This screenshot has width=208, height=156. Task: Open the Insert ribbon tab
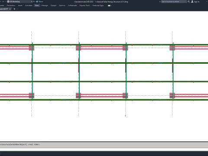(x=20, y=6)
